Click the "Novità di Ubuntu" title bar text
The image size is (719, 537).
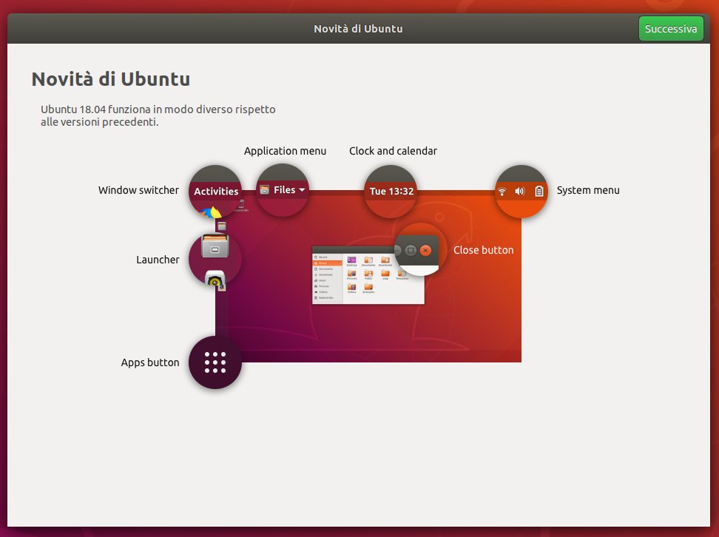coord(358,28)
